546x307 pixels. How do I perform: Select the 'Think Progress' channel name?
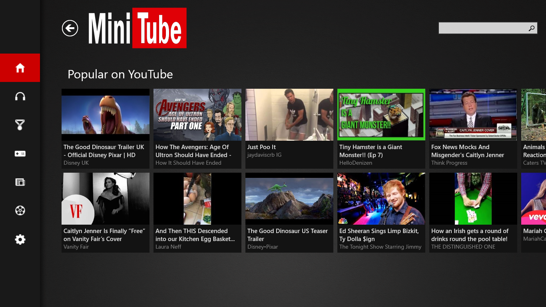(x=449, y=163)
